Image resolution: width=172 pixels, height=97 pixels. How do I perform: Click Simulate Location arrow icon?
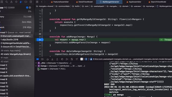77,59
